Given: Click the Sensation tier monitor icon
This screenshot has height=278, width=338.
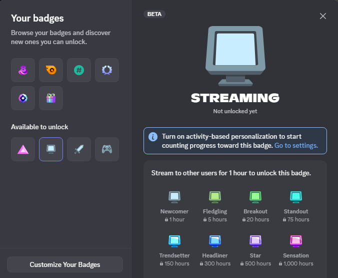Looking at the screenshot, I should pos(296,241).
